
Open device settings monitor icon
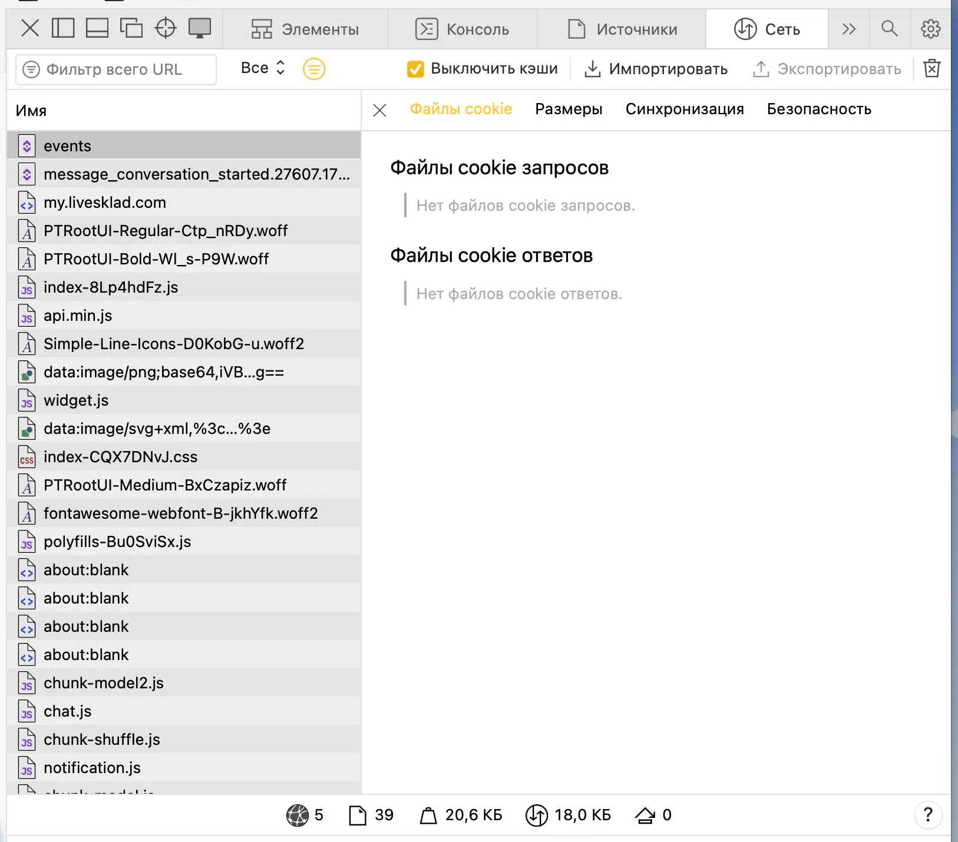click(200, 28)
